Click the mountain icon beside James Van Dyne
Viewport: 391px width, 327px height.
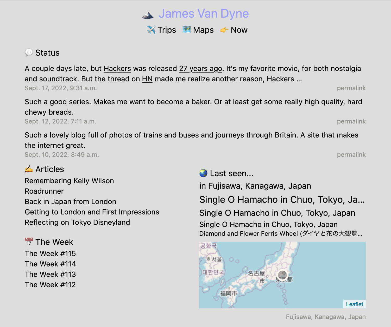click(x=148, y=15)
